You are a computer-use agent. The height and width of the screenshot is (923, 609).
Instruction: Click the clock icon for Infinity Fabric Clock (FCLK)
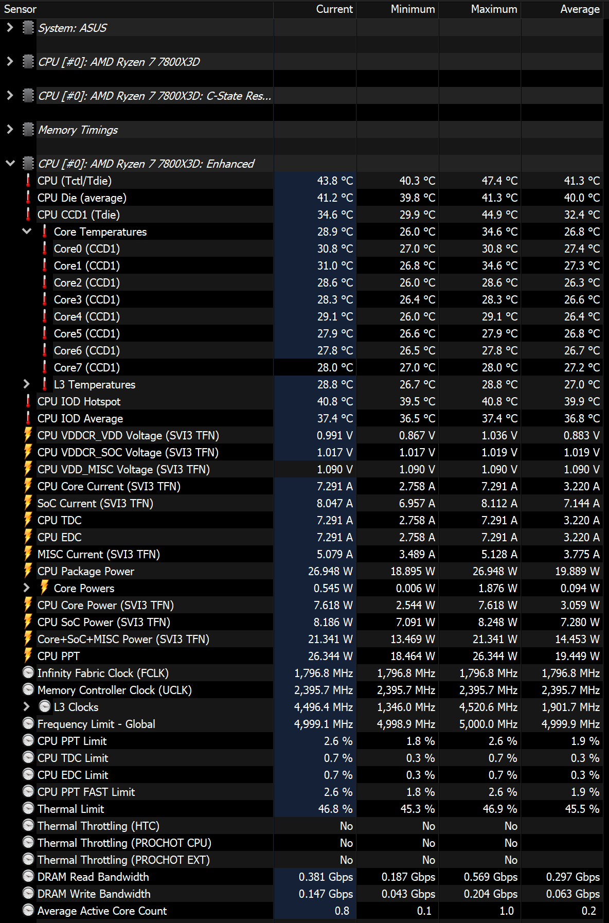click(28, 673)
